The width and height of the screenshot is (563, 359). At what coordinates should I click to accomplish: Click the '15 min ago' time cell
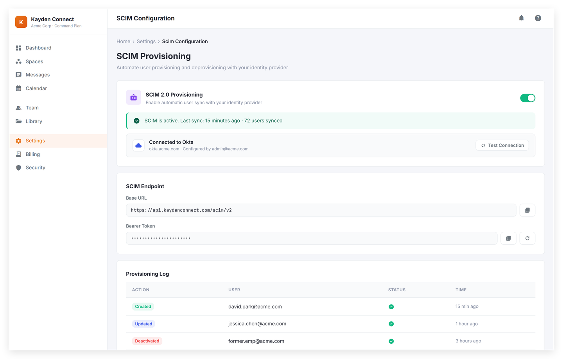pyautogui.click(x=467, y=307)
